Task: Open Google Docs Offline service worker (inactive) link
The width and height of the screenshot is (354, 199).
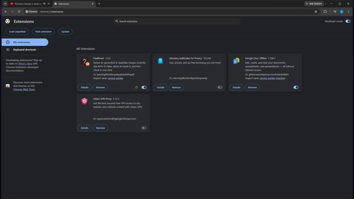Action: [x=272, y=78]
